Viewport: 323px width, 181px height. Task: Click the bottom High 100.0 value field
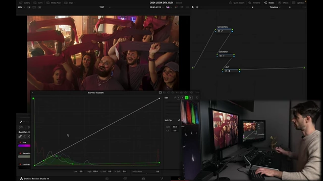point(95,171)
